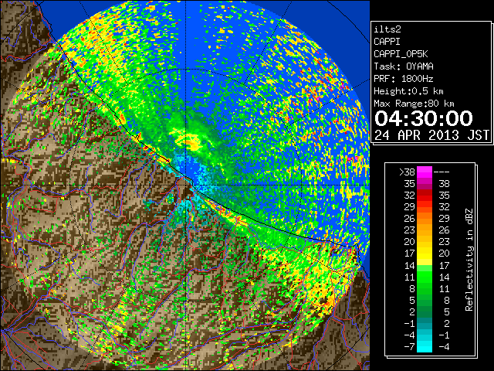Viewport: 494px width, 371px height.
Task: Click 'Task: OYAMA' text
Action: pyautogui.click(x=404, y=66)
